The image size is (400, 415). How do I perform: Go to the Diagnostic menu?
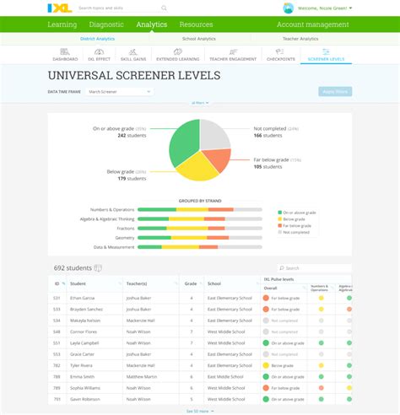point(106,24)
